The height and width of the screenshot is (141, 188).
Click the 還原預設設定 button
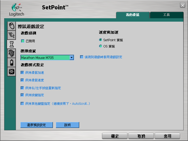click(37, 125)
